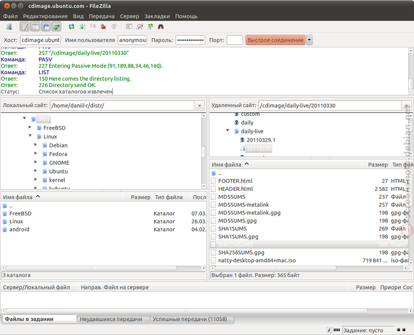
Task: Collapse the distr folder in local tree
Action: (24, 118)
